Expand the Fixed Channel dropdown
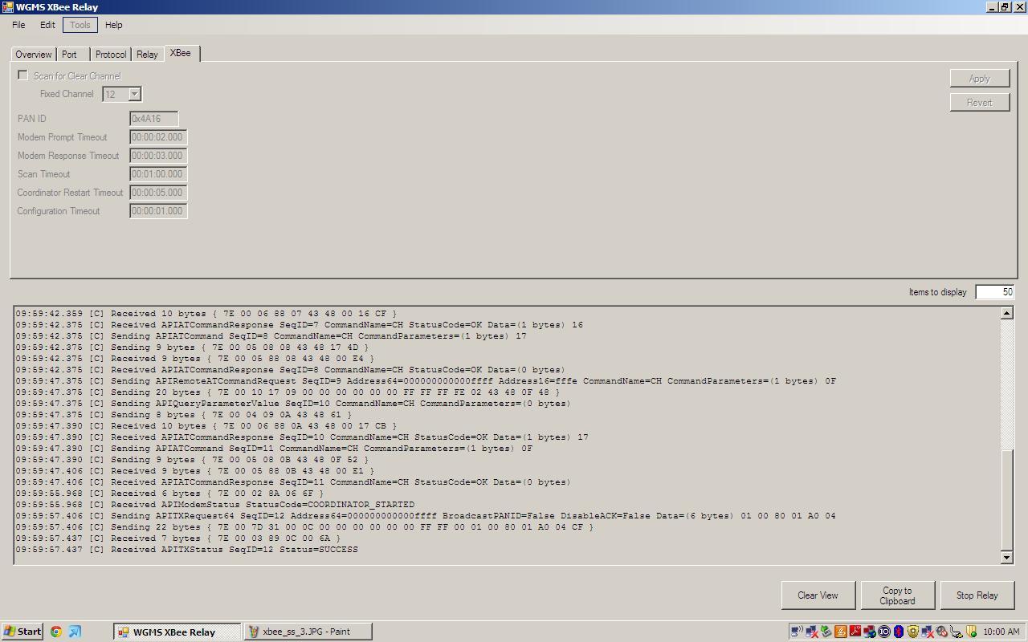Image resolution: width=1028 pixels, height=642 pixels. (x=135, y=94)
